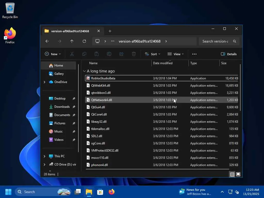Open the RobloxStudioBeta application file
The width and height of the screenshot is (264, 198).
(x=103, y=78)
